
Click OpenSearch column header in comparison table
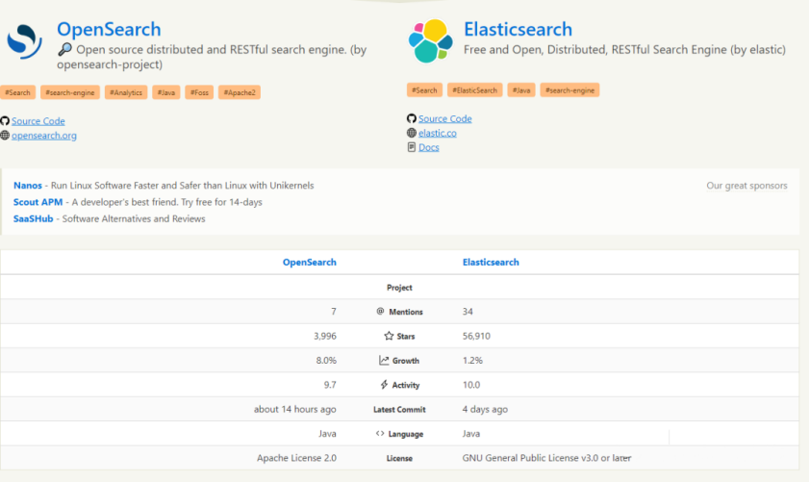click(x=310, y=262)
